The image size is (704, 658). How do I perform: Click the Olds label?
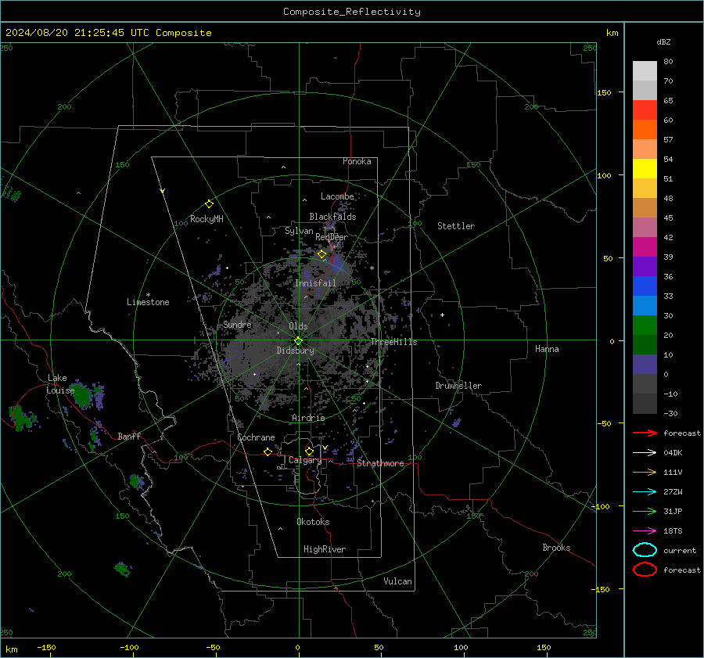298,326
